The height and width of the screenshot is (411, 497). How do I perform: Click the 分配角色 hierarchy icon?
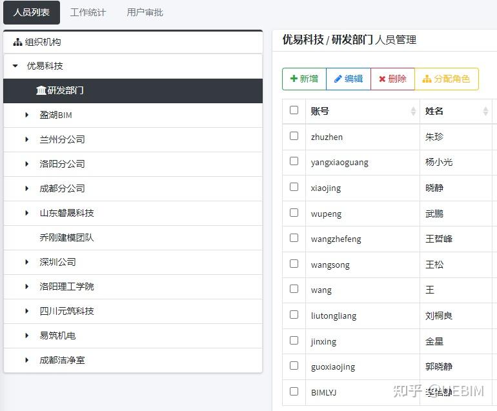tap(427, 79)
